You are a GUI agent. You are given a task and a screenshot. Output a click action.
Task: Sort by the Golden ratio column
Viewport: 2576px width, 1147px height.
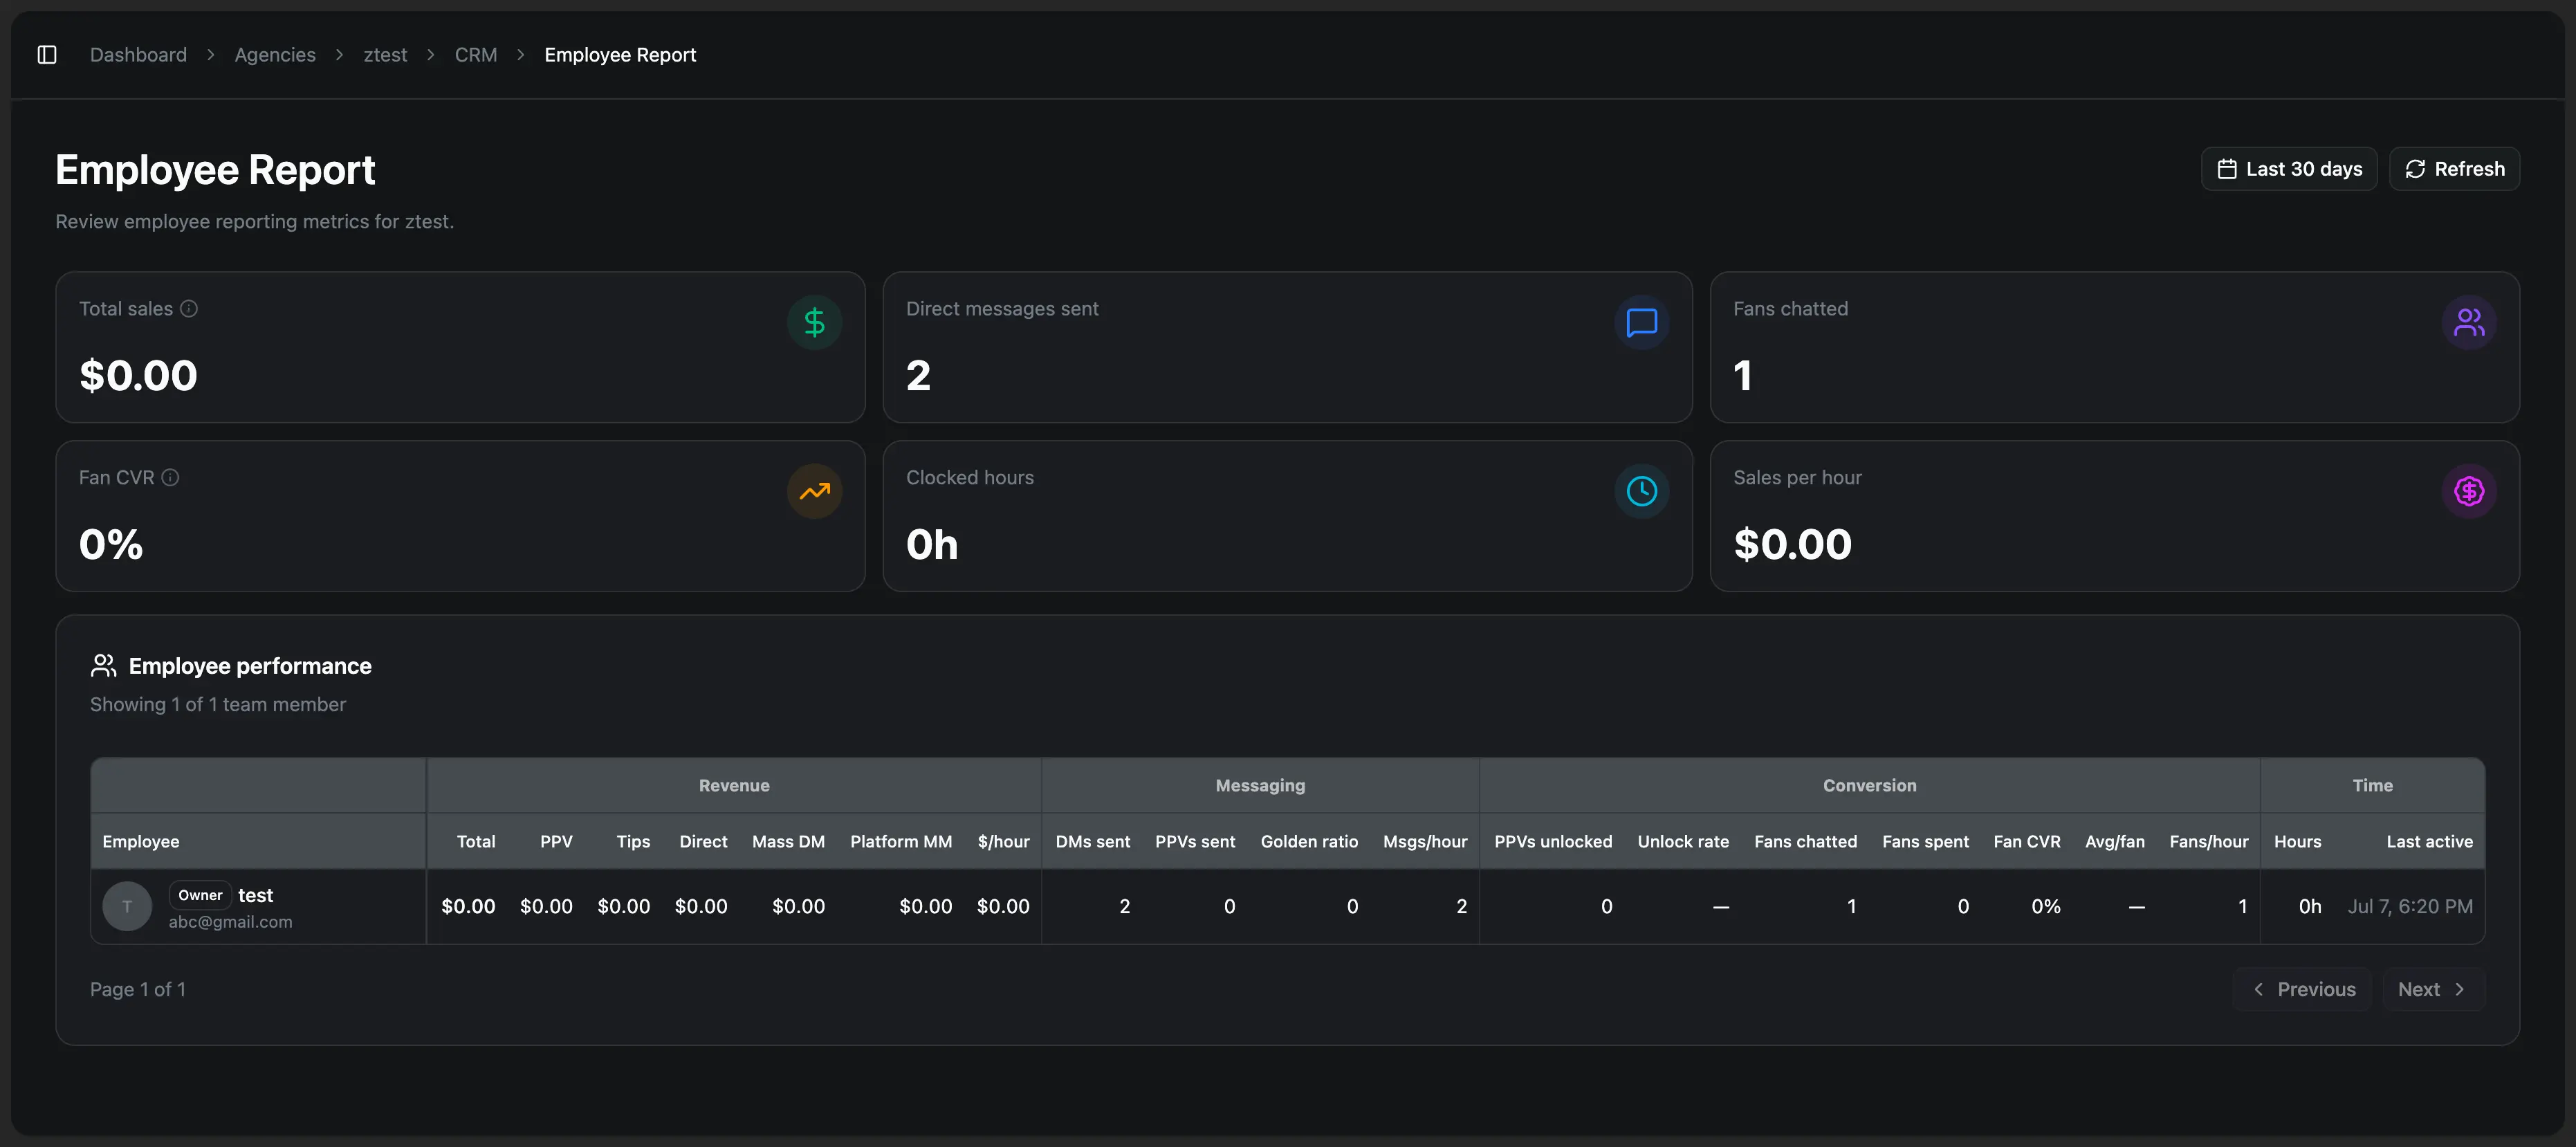pos(1309,842)
